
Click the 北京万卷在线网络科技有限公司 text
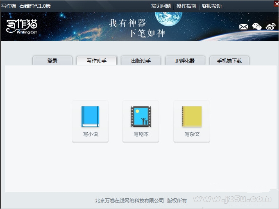(129, 201)
